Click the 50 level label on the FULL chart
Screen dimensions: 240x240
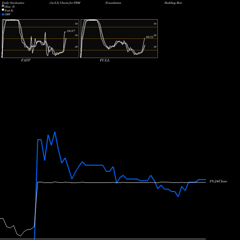[155, 35]
